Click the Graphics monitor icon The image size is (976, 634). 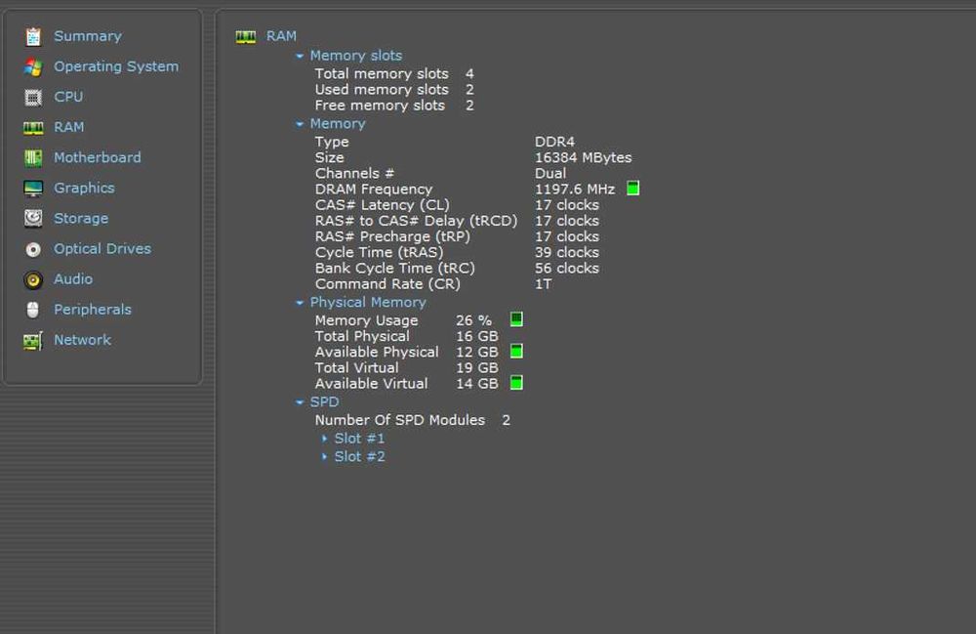[33, 189]
